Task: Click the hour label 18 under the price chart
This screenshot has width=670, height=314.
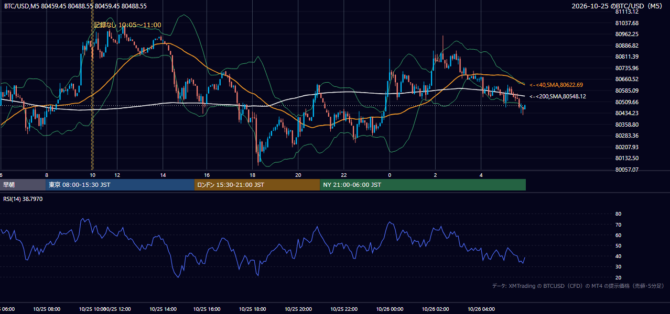Action: (x=253, y=175)
